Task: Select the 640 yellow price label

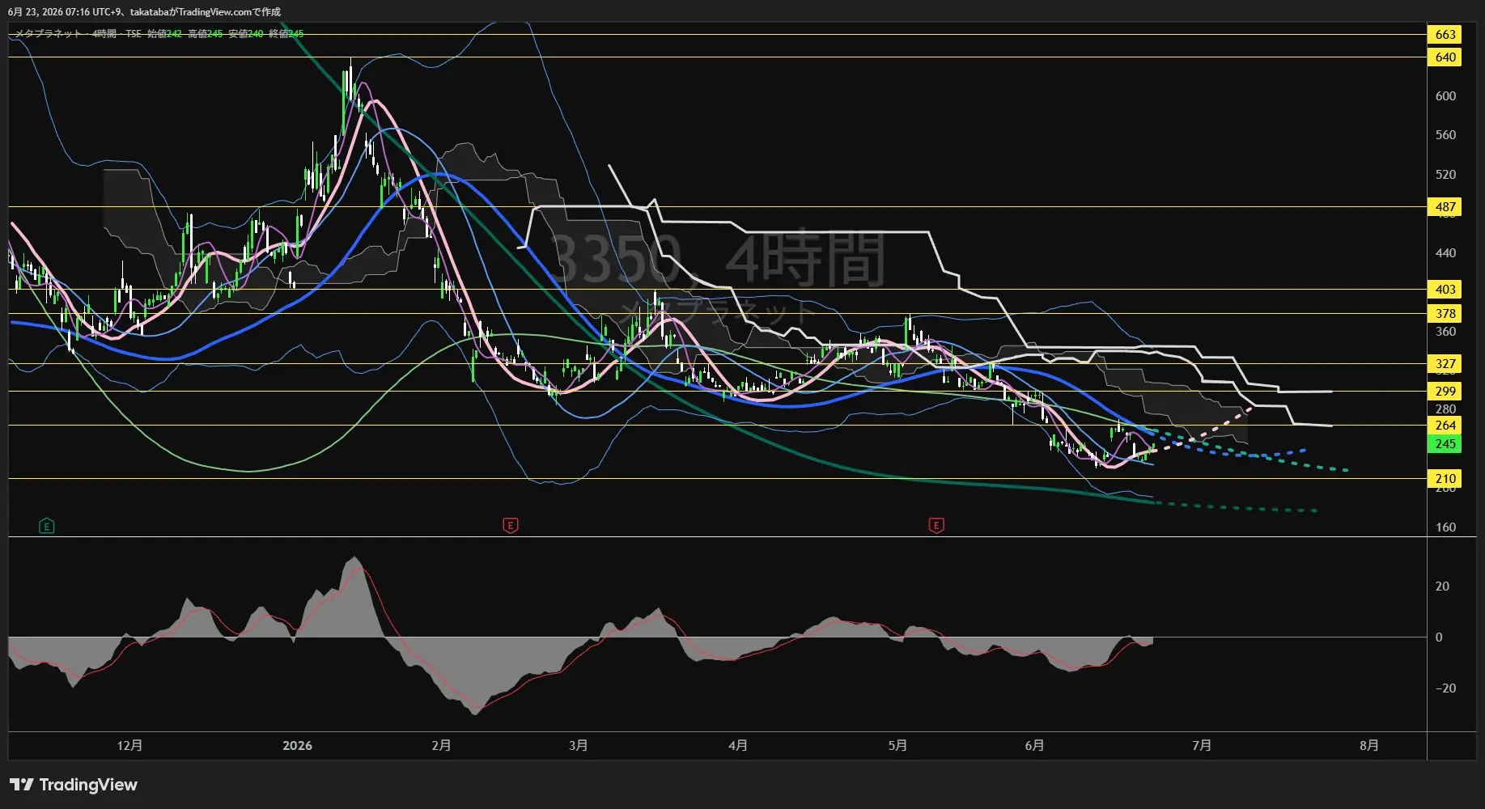Action: pos(1445,57)
